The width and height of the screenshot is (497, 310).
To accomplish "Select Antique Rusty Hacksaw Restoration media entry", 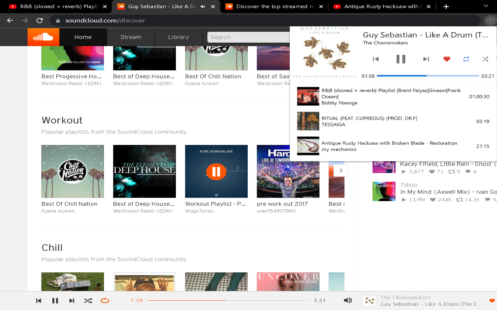I will tap(393, 146).
